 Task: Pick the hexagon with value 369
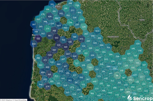click(74, 37)
